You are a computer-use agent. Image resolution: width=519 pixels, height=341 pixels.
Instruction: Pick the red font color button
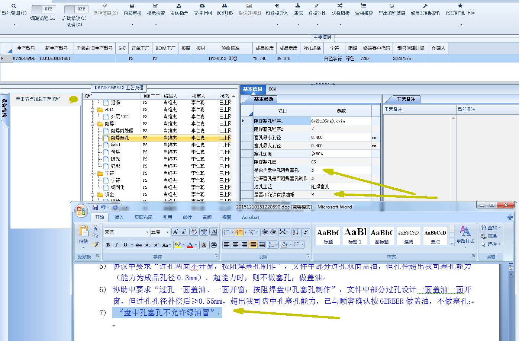click(190, 245)
